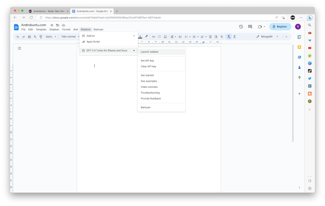325x206 pixels.
Task: Launch sidebar for GPT 3.5 Turbo
Action: click(149, 51)
